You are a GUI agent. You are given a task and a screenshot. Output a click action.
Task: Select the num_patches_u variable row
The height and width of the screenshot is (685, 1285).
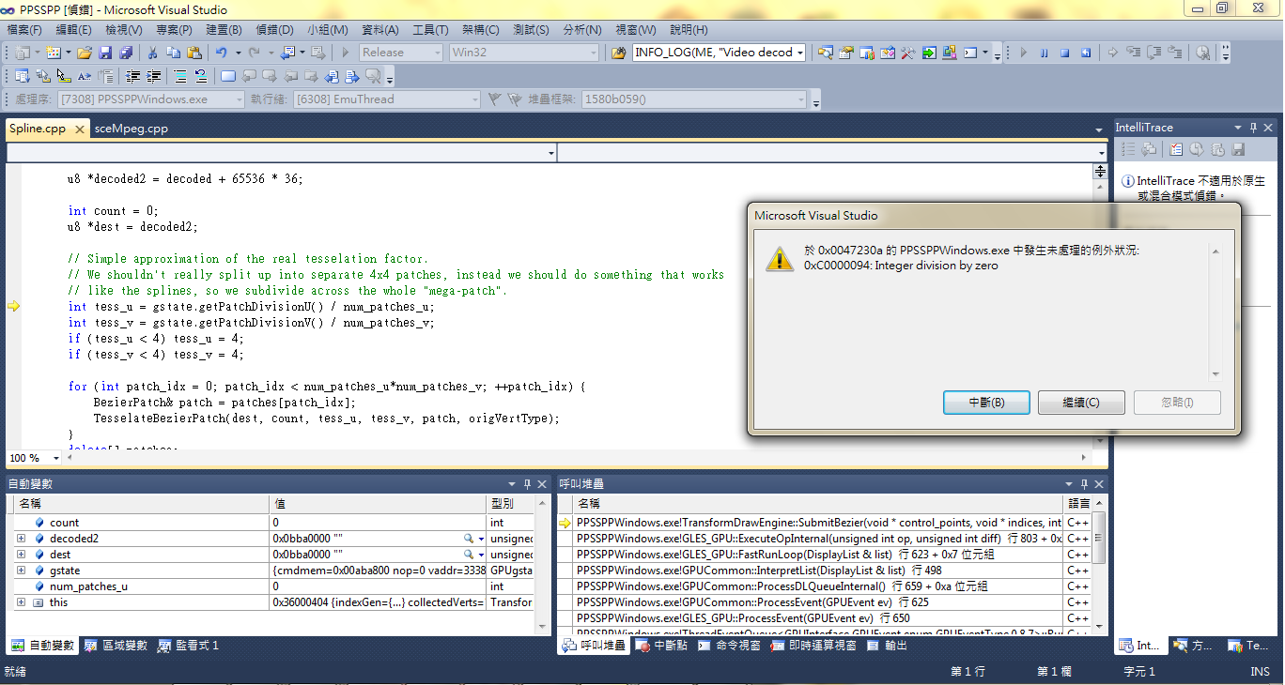pos(272,586)
